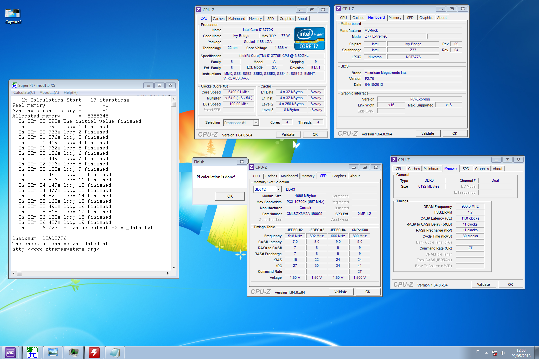The width and height of the screenshot is (539, 359).
Task: Click the notepad icon in the taskbar
Action: (115, 352)
